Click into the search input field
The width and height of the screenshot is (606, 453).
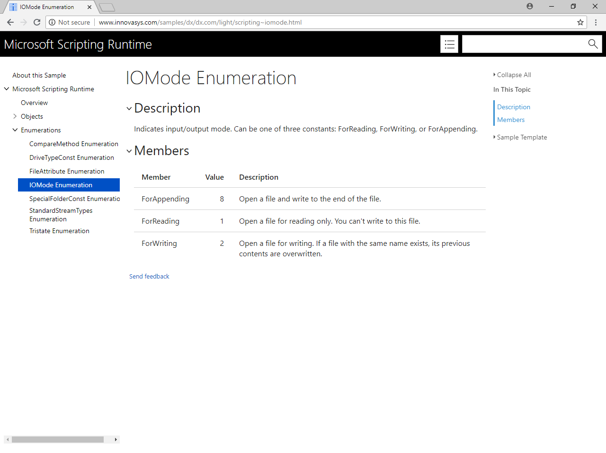click(523, 44)
